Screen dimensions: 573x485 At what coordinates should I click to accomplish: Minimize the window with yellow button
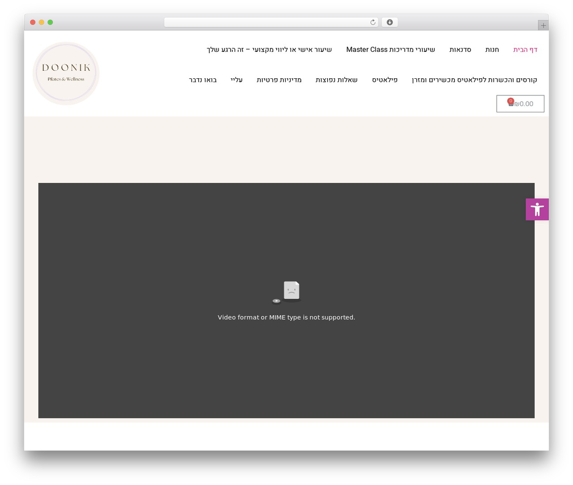[42, 22]
